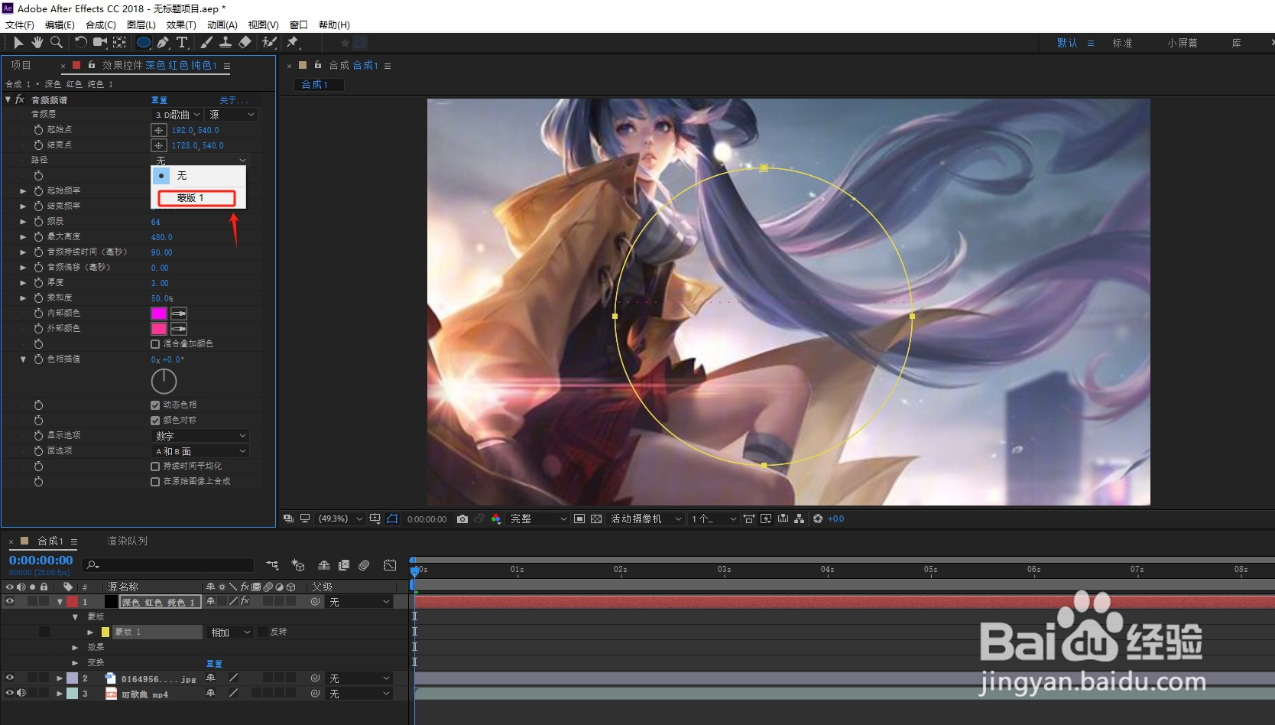Select the Ellipse shape tool

[143, 43]
